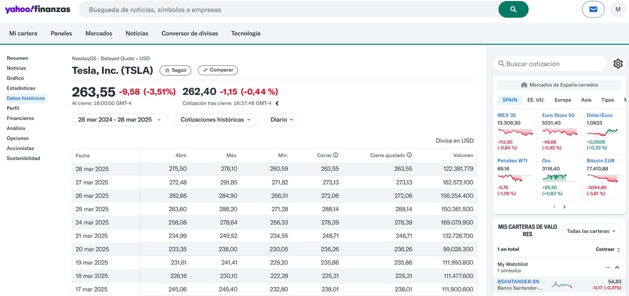
Task: Open Sostenibilidad in the sidebar
Action: click(23, 158)
